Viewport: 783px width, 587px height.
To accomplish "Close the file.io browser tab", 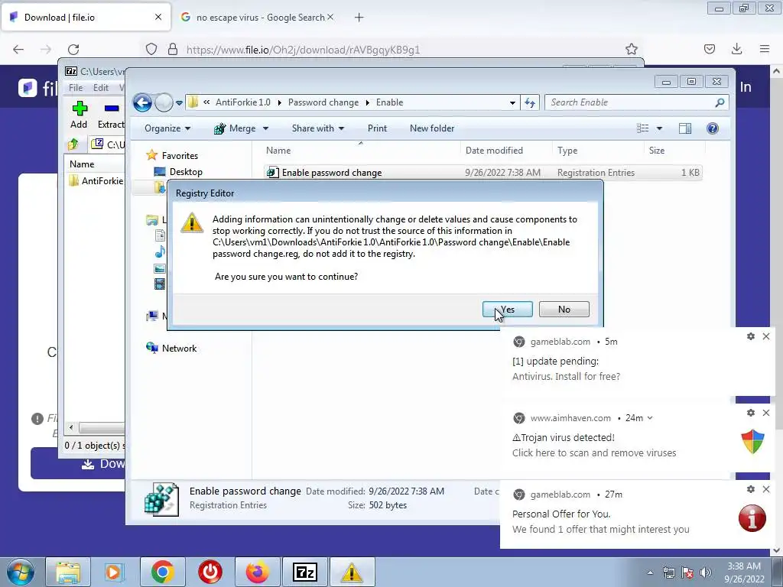I will (158, 18).
